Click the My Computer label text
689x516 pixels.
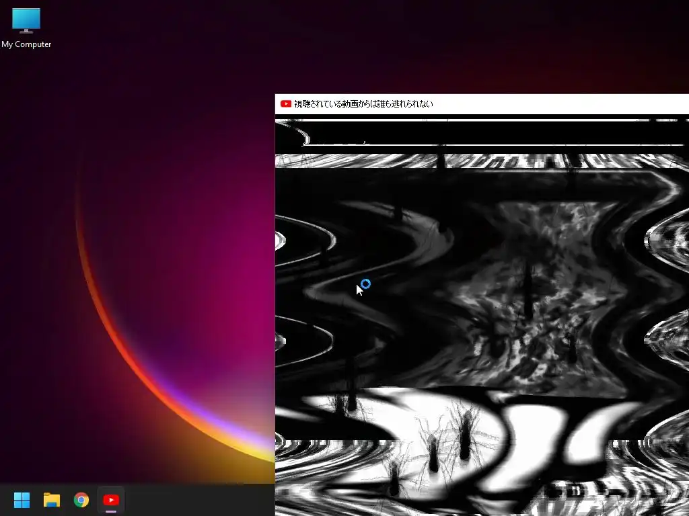[x=26, y=44]
